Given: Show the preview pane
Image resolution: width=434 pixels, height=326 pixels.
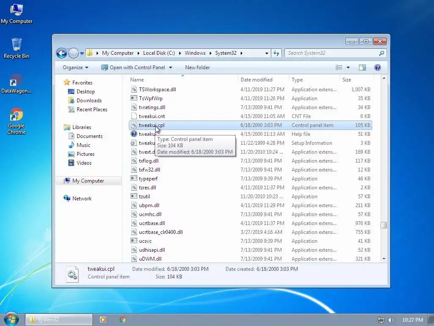Looking at the screenshot, I should [362, 67].
